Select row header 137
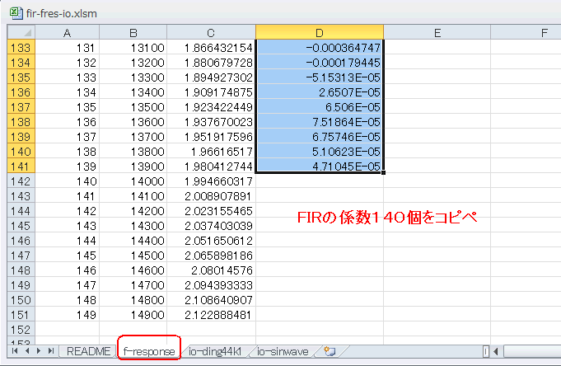 (21, 106)
